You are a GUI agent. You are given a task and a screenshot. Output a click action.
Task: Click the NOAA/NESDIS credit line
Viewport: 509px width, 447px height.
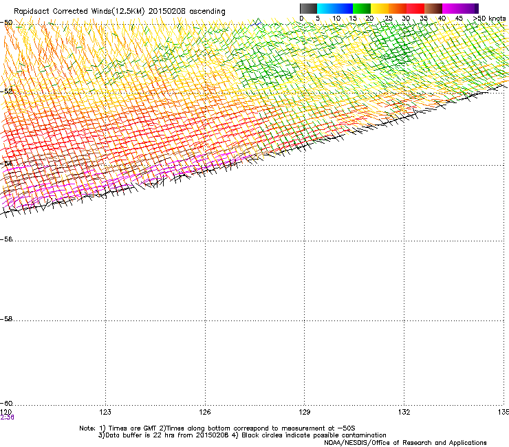[405, 443]
